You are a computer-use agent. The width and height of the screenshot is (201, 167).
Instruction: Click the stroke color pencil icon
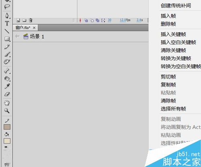7,121
